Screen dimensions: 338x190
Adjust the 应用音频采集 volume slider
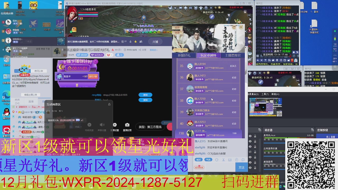[274, 156]
